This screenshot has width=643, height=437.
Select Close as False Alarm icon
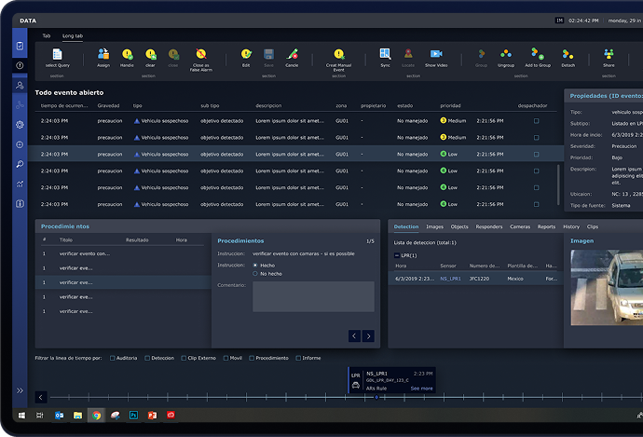coord(201,55)
